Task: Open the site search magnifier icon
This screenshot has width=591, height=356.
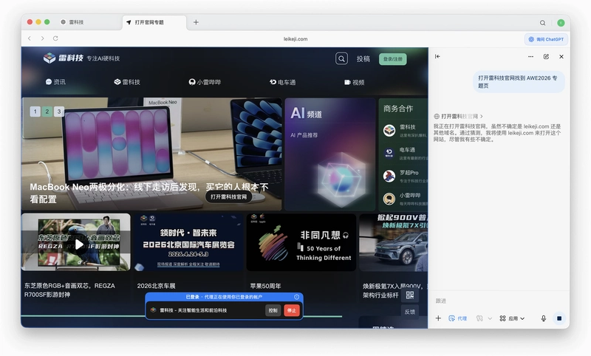Action: tap(341, 59)
